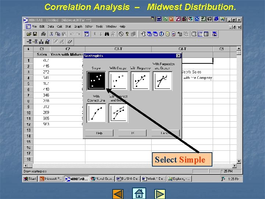Click the C1 column header
The width and height of the screenshot is (265, 199).
tap(42, 49)
